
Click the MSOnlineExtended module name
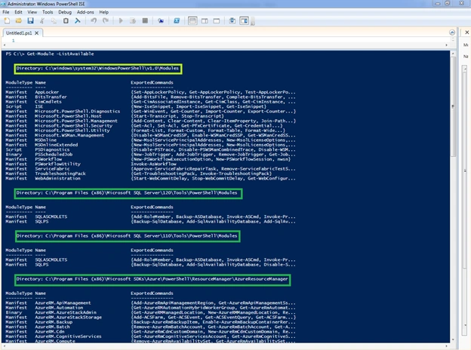56,145
